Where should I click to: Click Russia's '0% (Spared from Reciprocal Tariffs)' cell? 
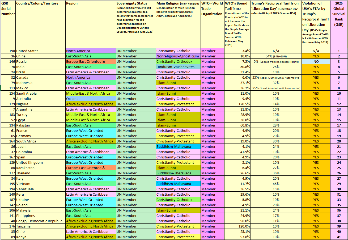(x=276, y=61)
